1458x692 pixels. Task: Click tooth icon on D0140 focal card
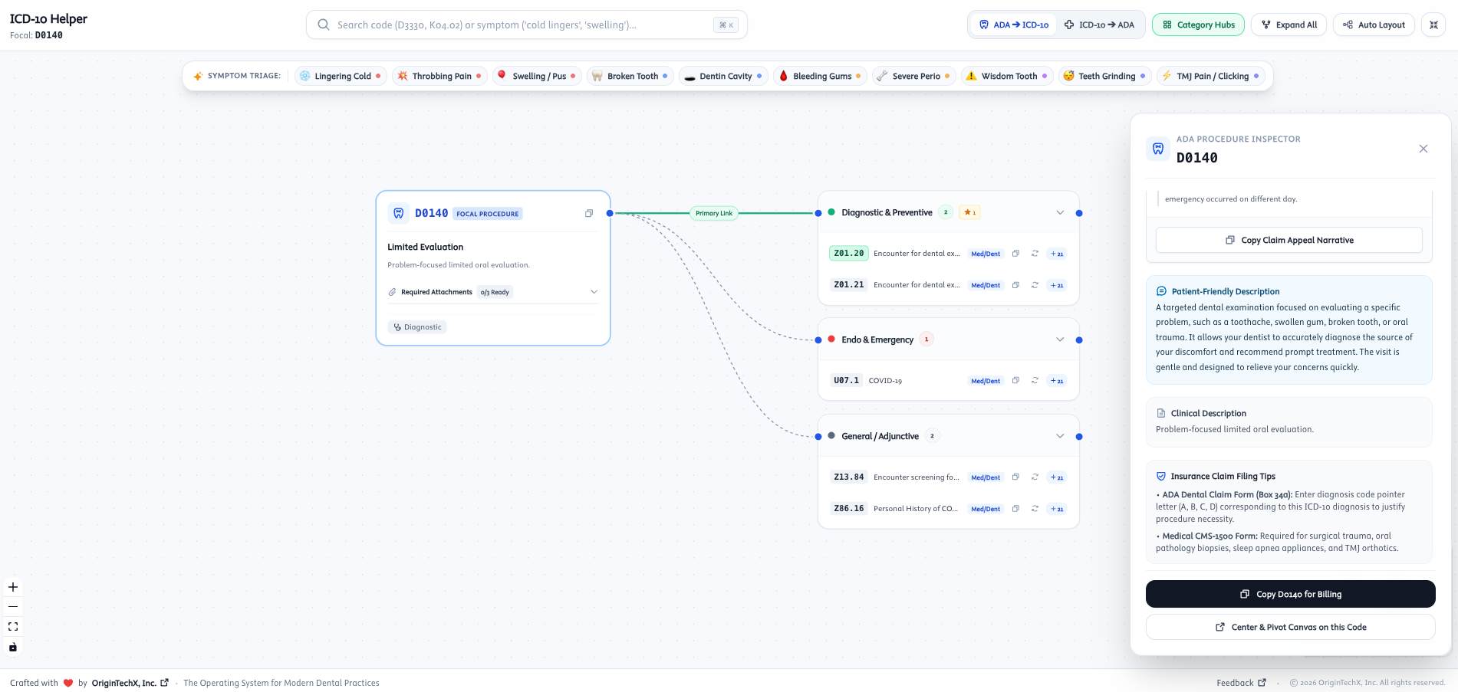(x=399, y=213)
